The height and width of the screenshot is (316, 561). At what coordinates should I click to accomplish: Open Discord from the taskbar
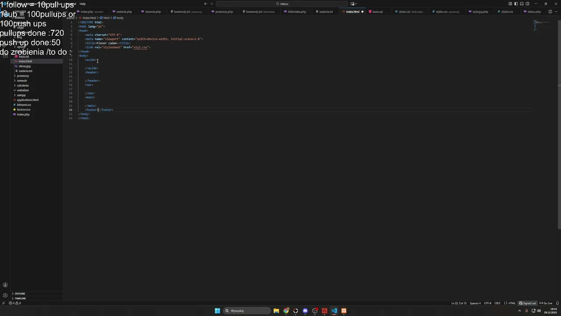pyautogui.click(x=305, y=311)
